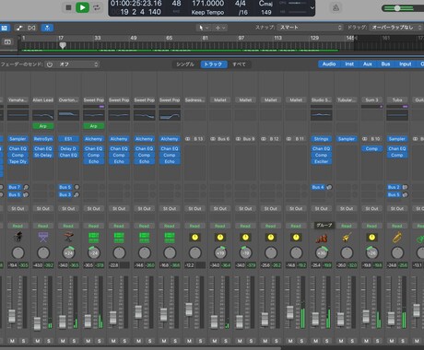Mute the Alien Lead channel
Image resolution: width=424 pixels, height=350 pixels.
point(38,341)
